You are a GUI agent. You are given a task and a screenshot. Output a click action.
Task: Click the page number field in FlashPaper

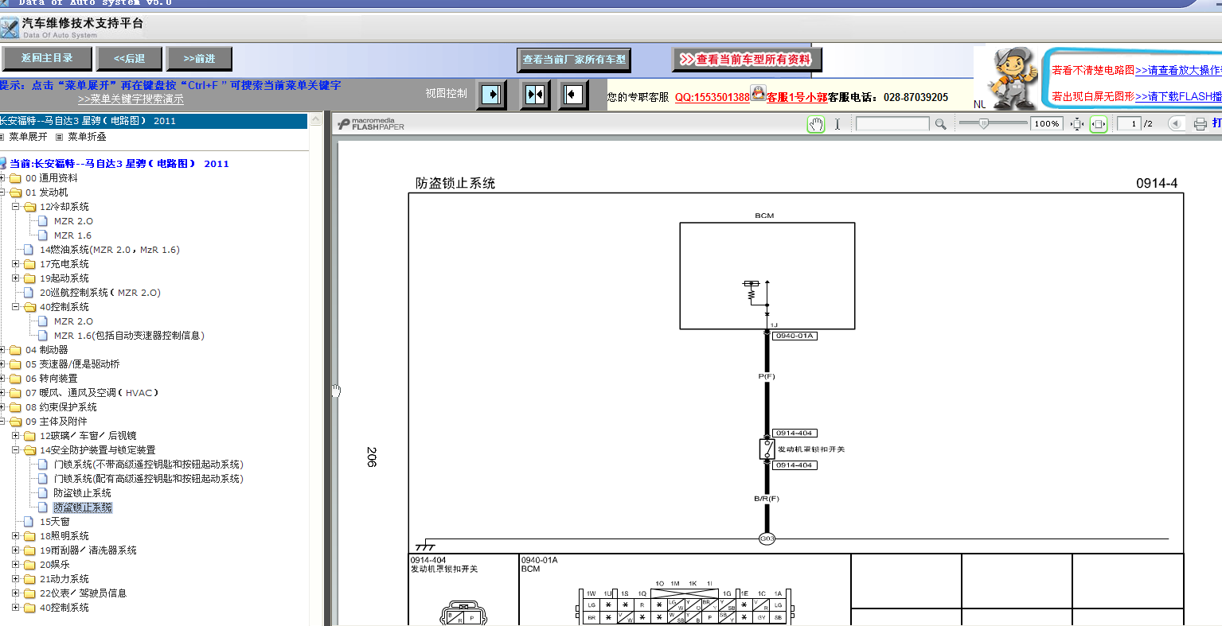click(x=1130, y=124)
